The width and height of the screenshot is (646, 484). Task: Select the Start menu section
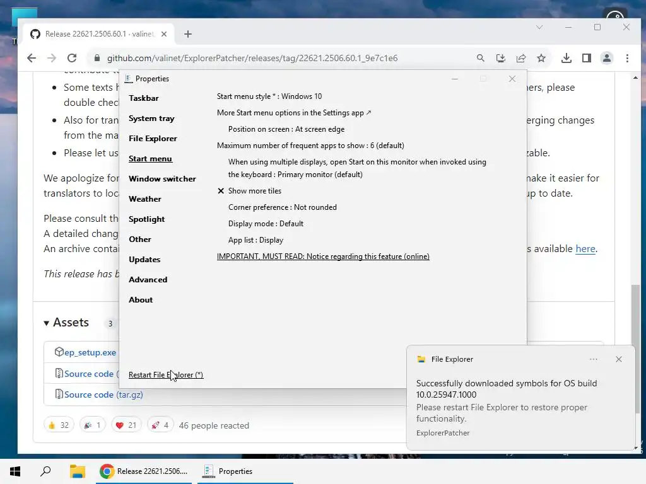coord(150,158)
